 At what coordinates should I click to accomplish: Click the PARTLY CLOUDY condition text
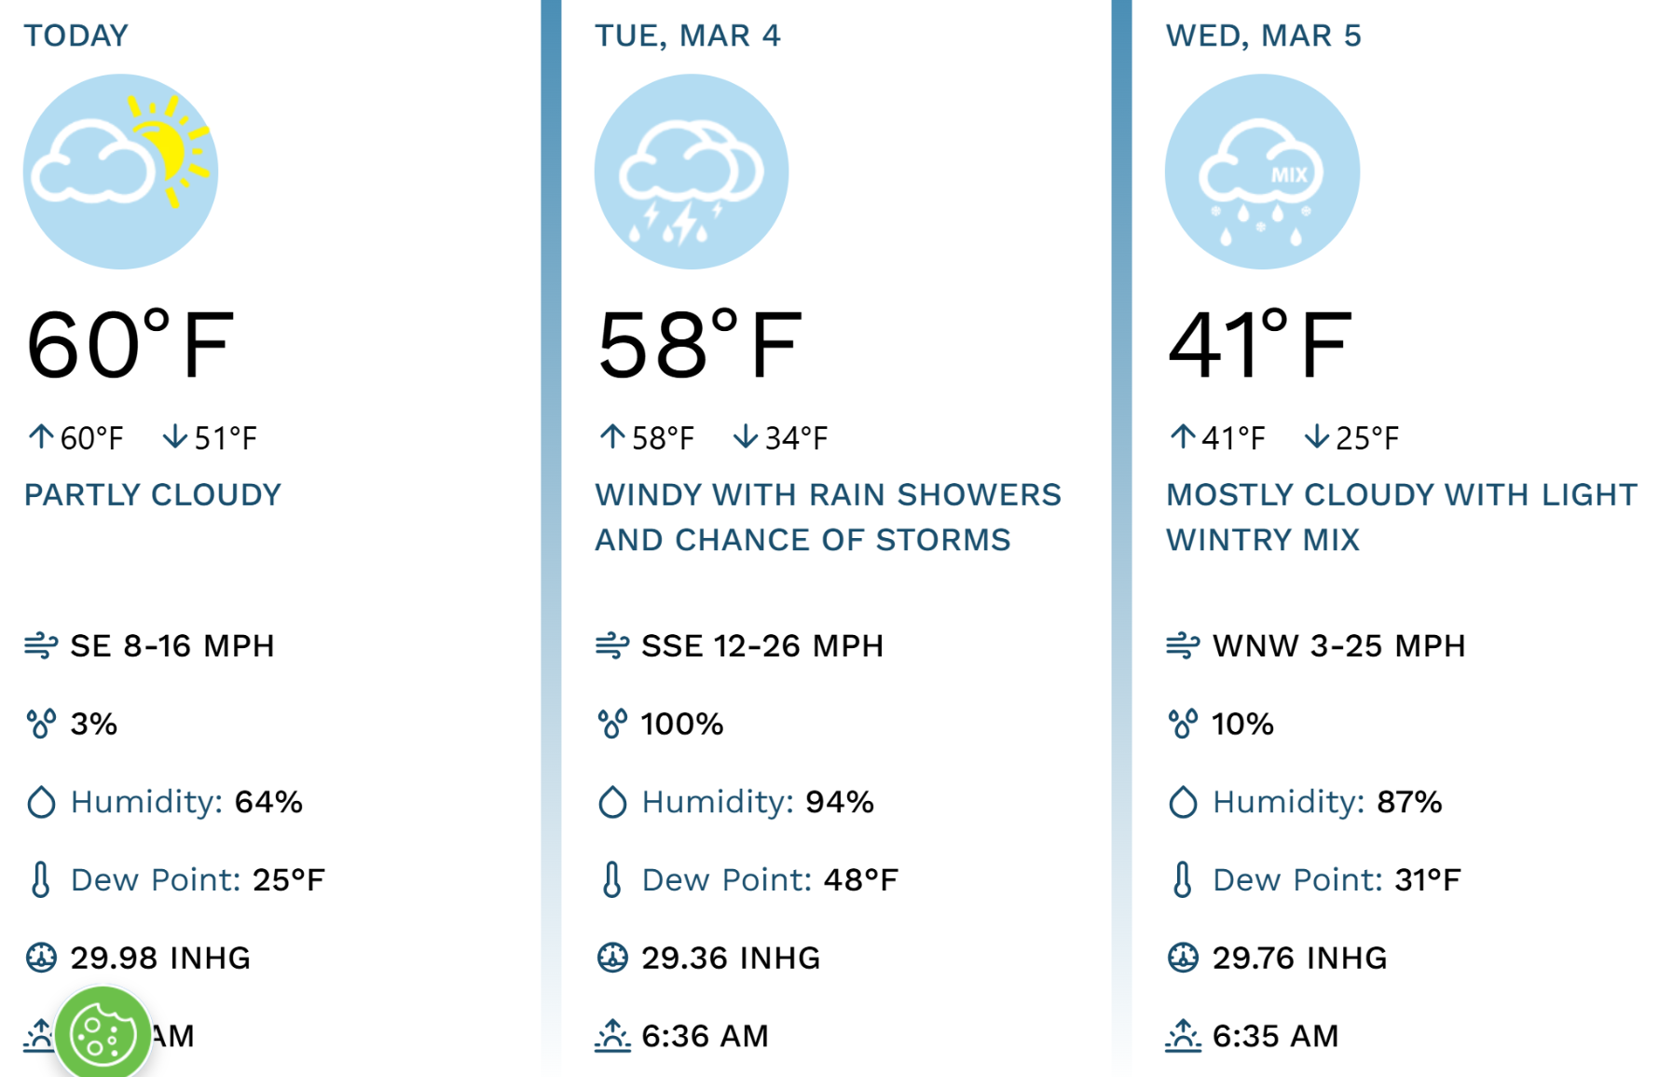pos(153,494)
